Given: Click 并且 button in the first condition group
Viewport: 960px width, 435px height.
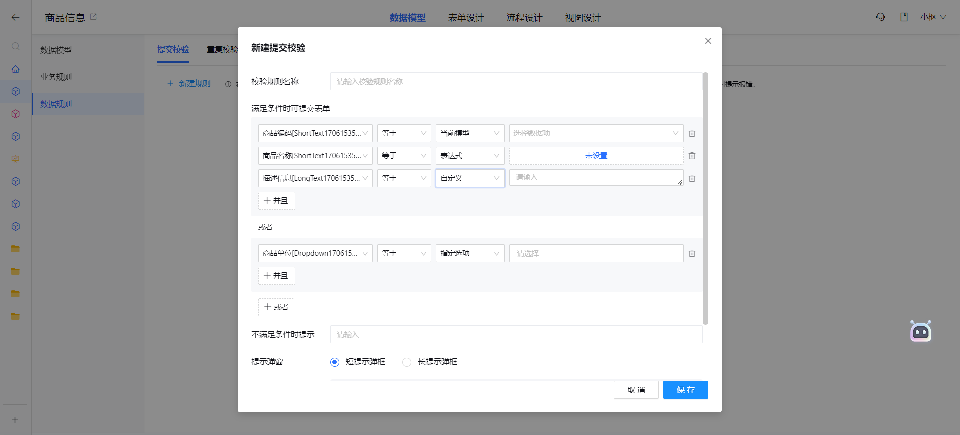Looking at the screenshot, I should [x=276, y=201].
